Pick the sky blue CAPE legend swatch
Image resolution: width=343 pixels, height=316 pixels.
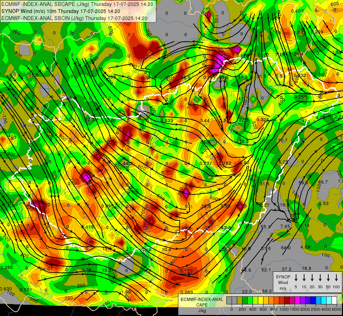[318, 300]
